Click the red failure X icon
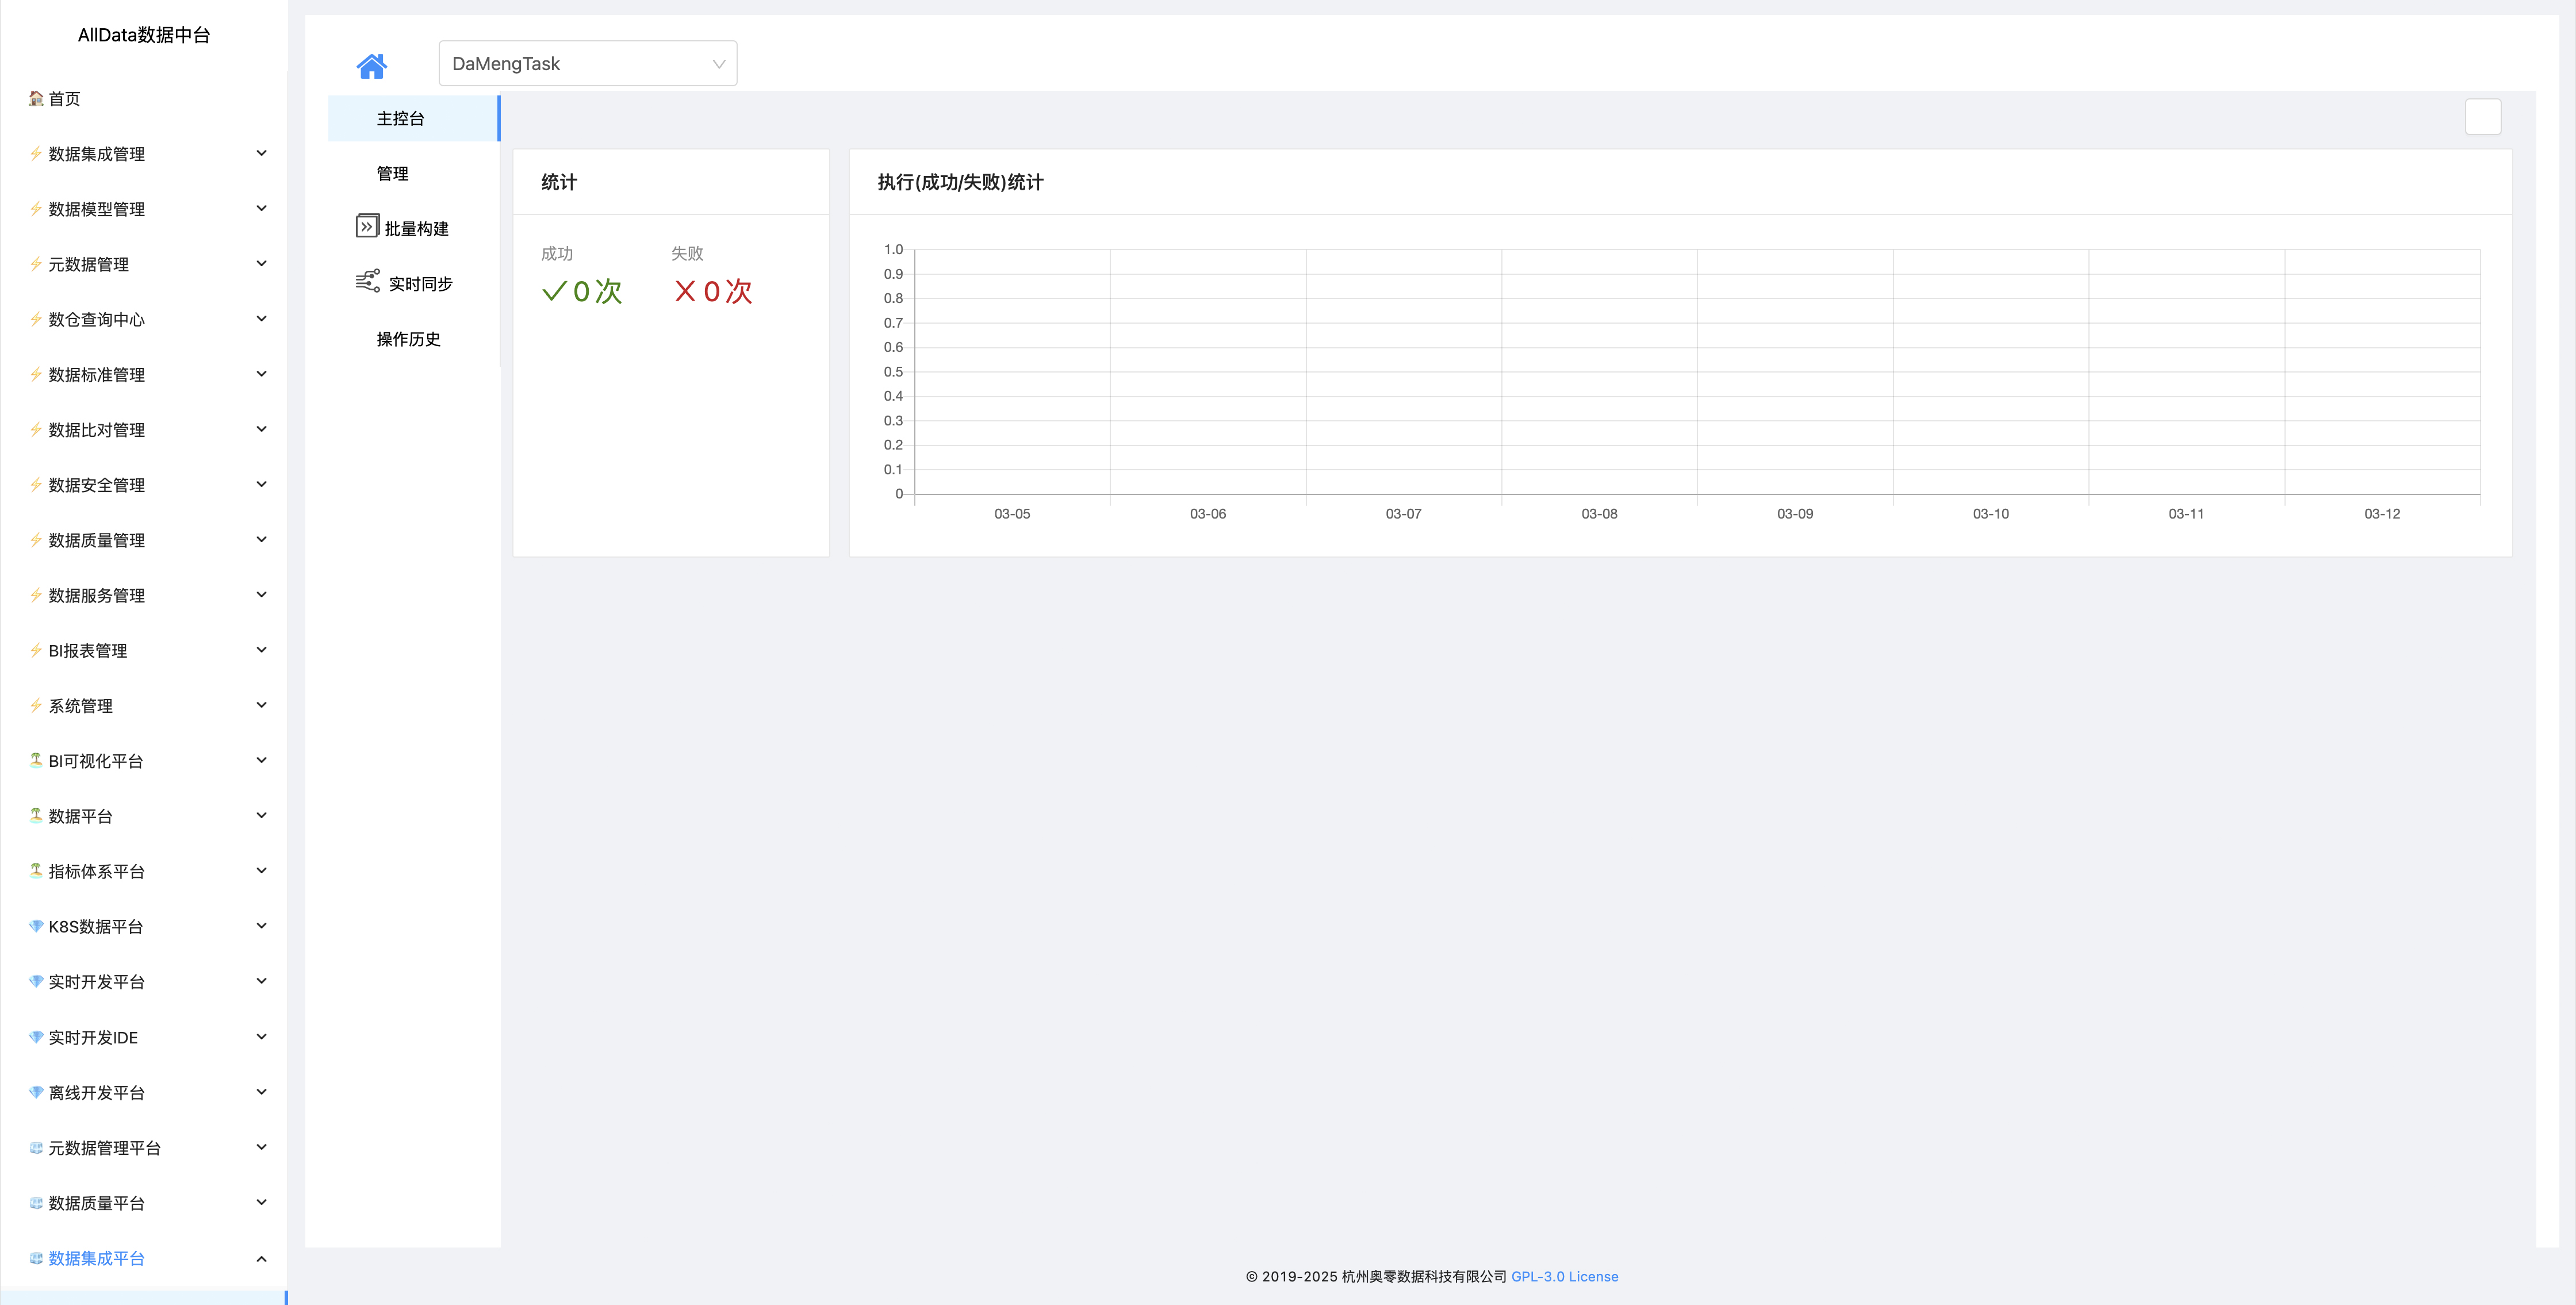 pyautogui.click(x=685, y=291)
